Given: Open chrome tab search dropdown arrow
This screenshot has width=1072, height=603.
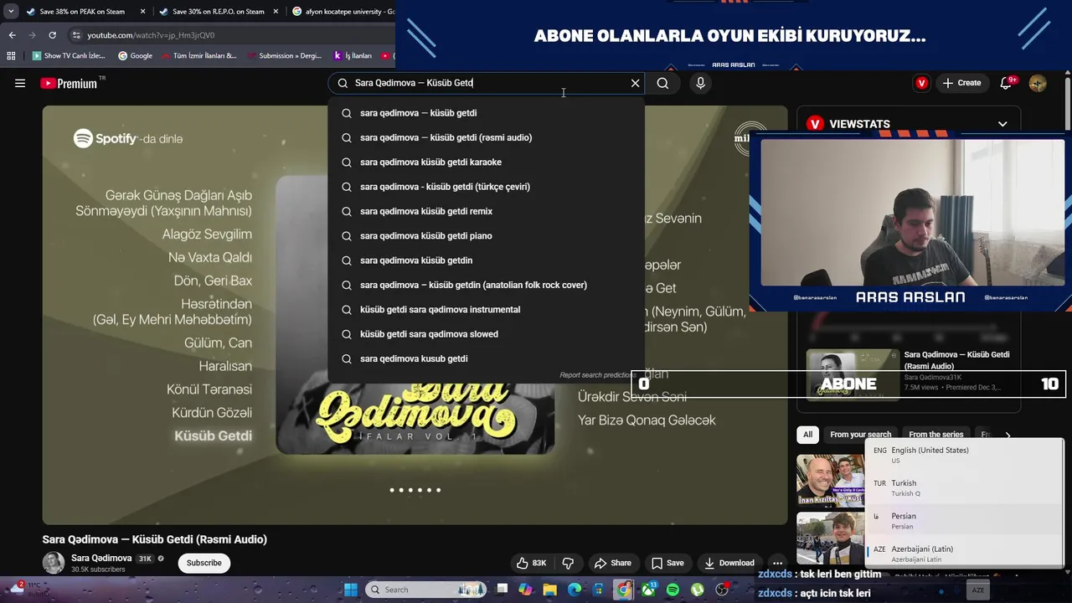Looking at the screenshot, I should [11, 12].
